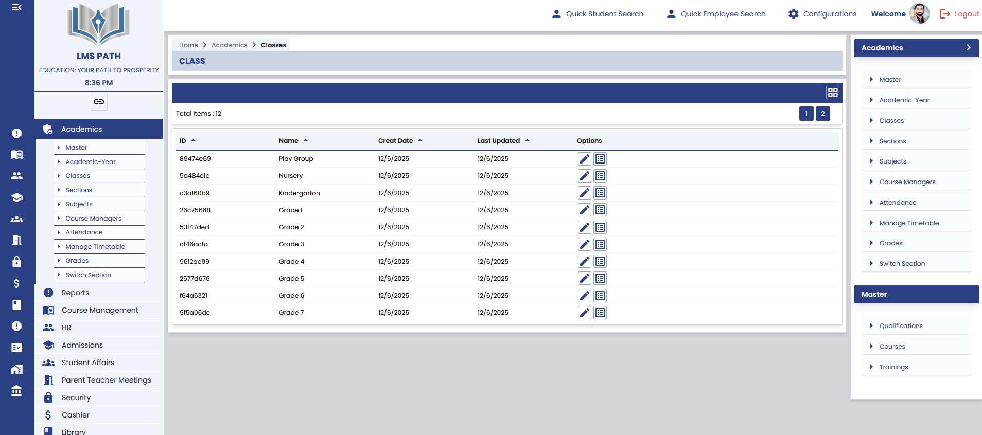982x435 pixels.
Task: Click the LMS PATH logo
Action: pyautogui.click(x=99, y=25)
